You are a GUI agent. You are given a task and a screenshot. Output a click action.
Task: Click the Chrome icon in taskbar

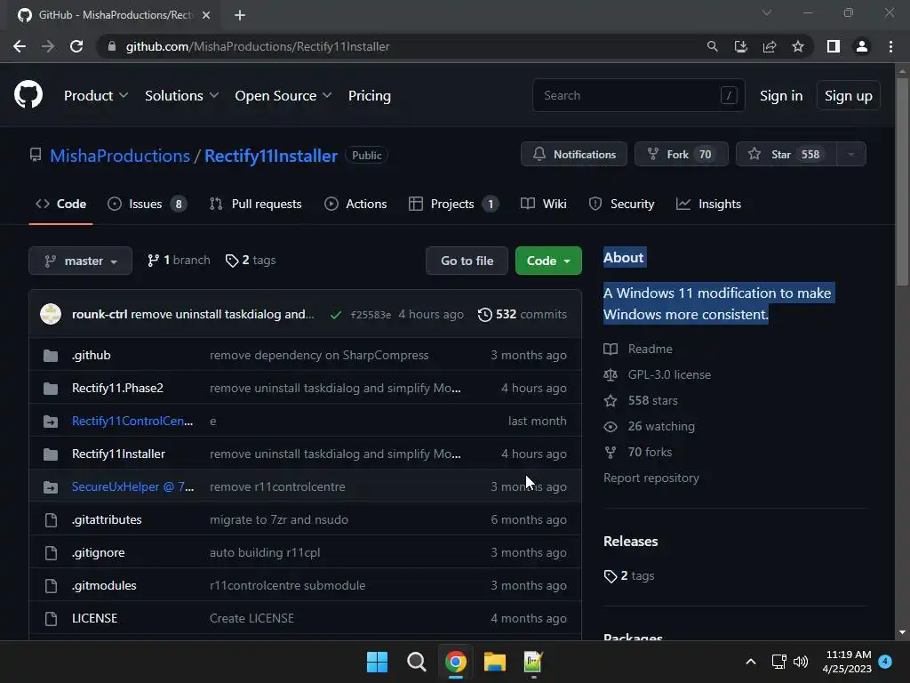coord(456,662)
